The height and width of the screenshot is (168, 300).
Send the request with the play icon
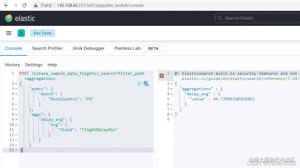[140, 84]
